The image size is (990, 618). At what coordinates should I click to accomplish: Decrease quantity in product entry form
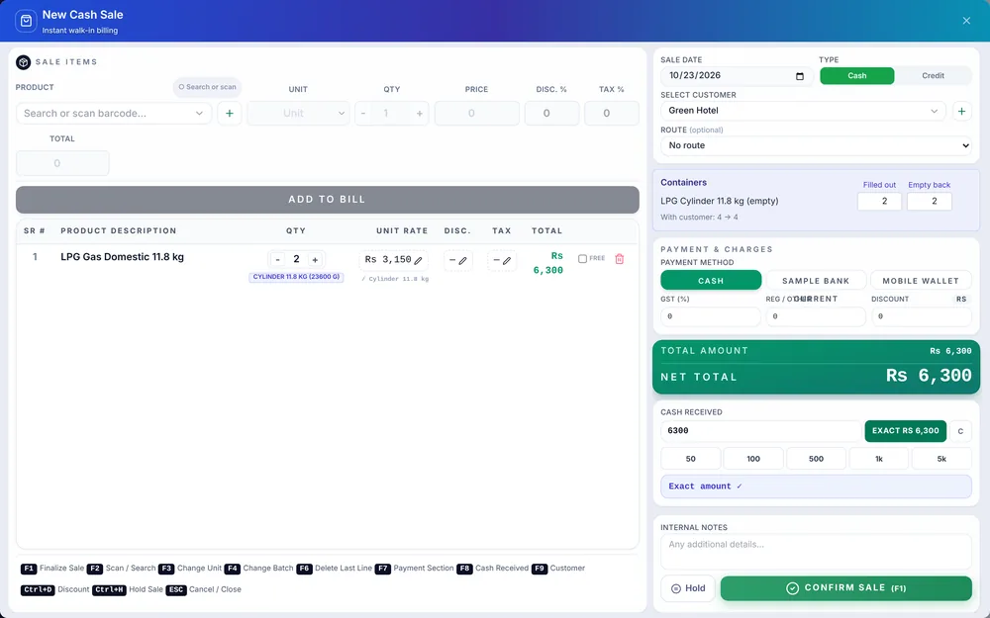pyautogui.click(x=363, y=114)
